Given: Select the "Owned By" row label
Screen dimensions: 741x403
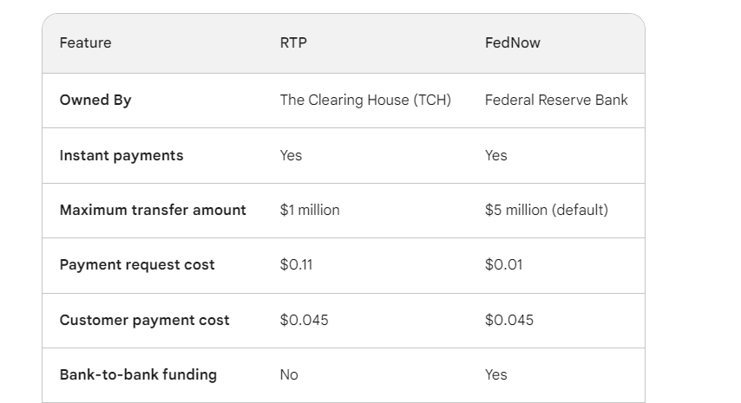Looking at the screenshot, I should point(95,100).
